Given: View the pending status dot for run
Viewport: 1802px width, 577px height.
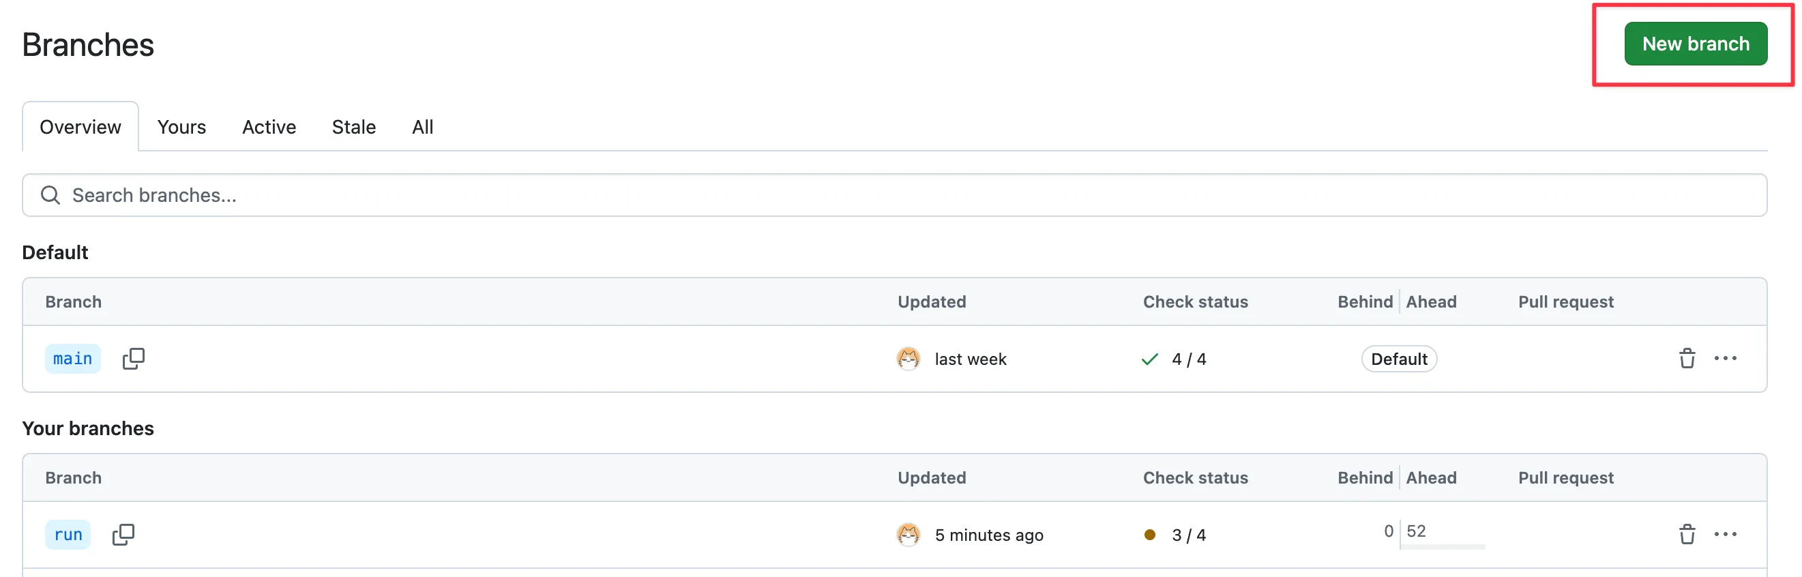Looking at the screenshot, I should (x=1149, y=535).
